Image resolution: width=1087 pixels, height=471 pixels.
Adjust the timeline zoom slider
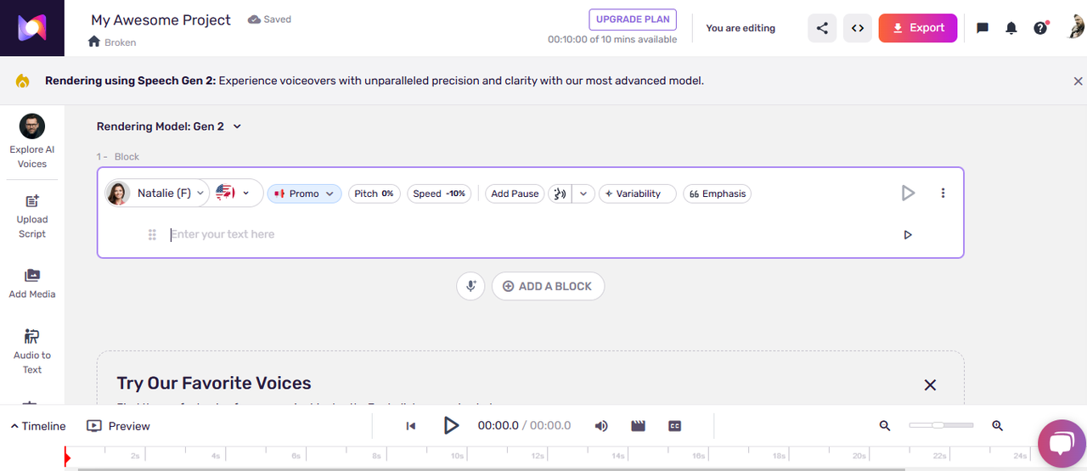(x=939, y=425)
